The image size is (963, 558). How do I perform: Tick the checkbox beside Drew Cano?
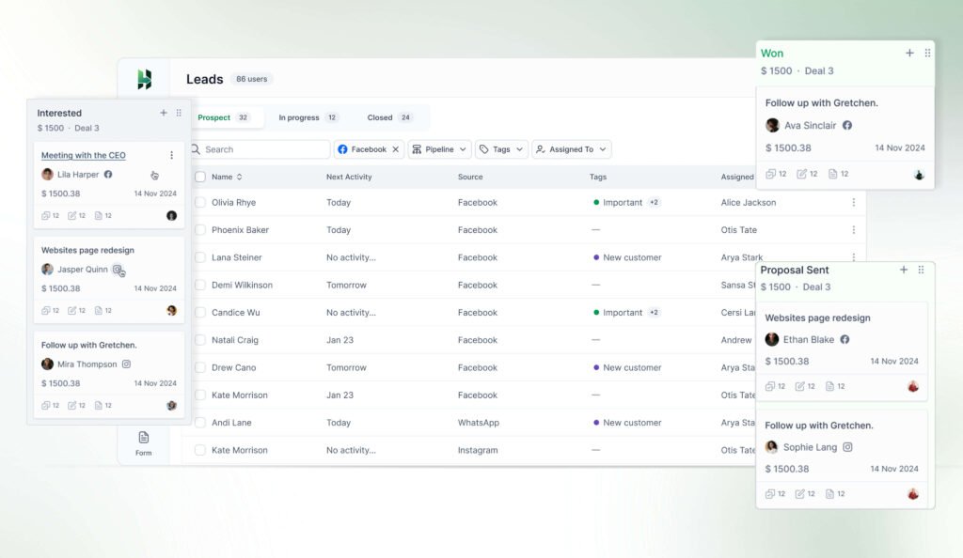[x=199, y=367]
